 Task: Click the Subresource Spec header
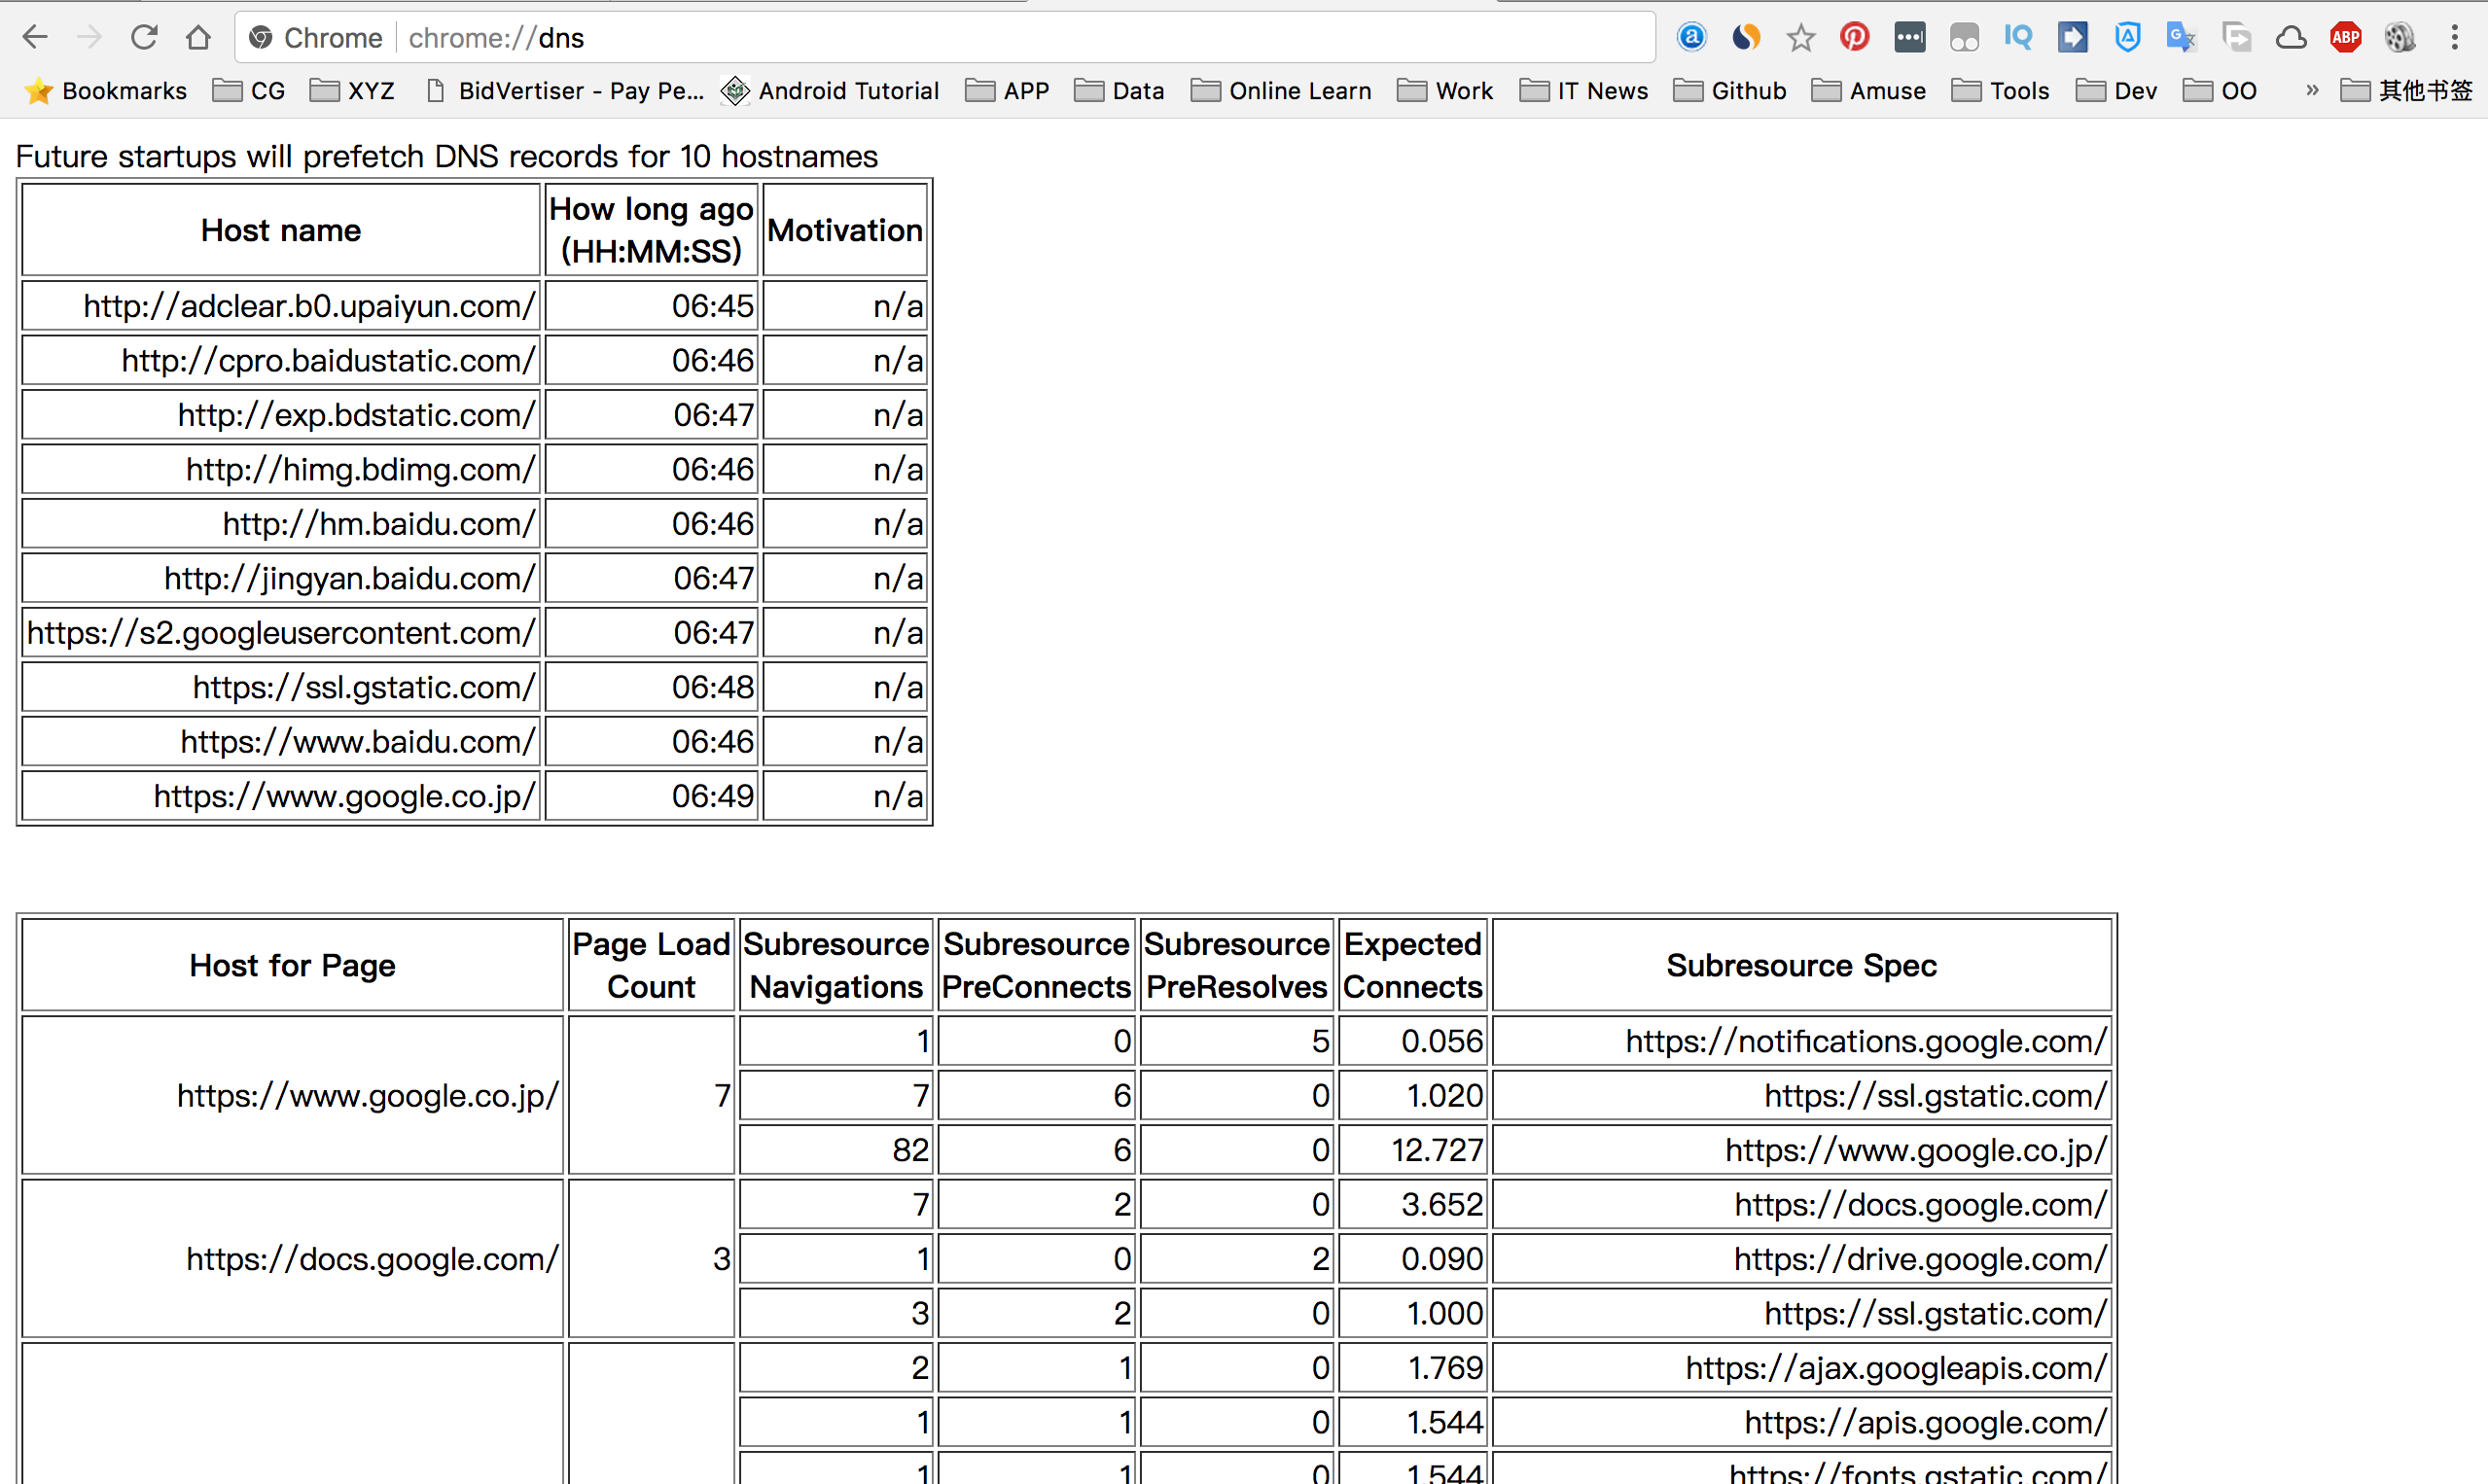1801,965
